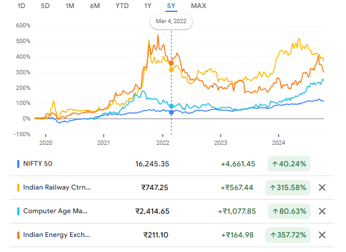Select the 1M time range
346x252 pixels.
70,6
